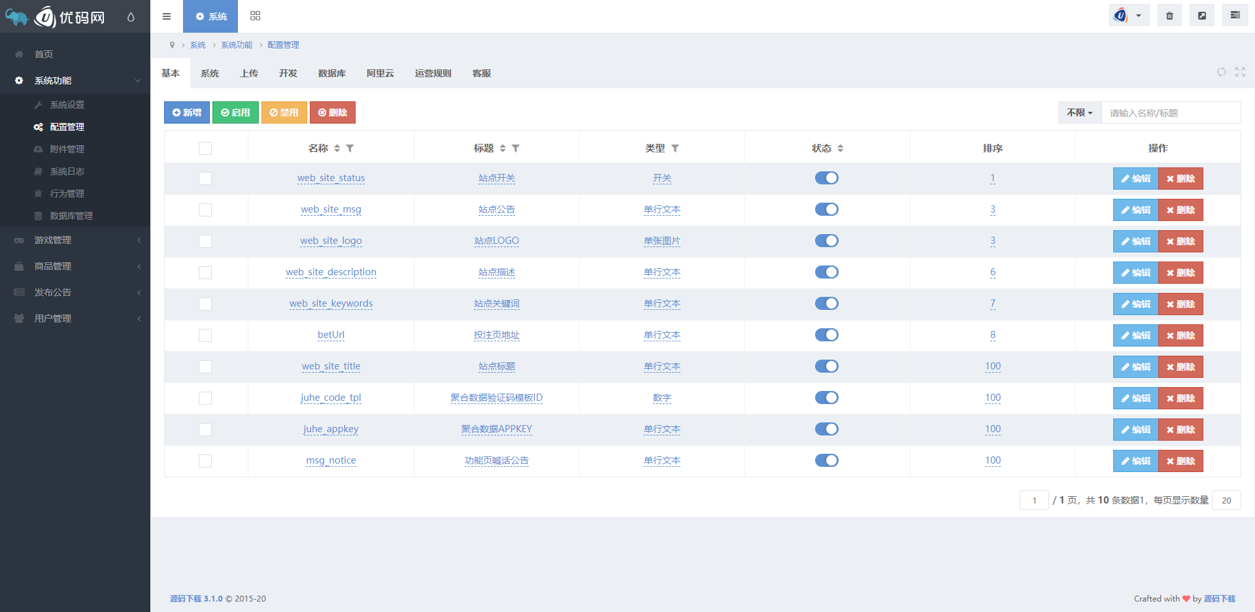Switch to the 阿里云 tab
This screenshot has width=1255, height=612.
tap(380, 73)
